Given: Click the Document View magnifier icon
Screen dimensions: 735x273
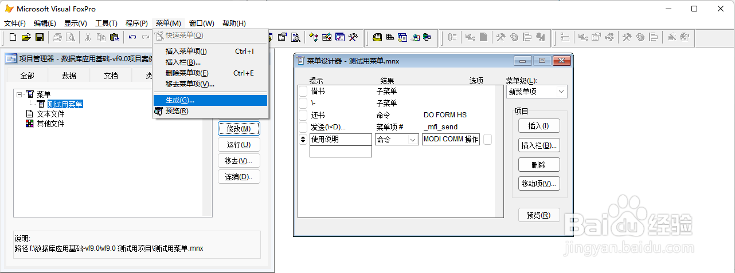Looking at the screenshot, I should (296, 38).
